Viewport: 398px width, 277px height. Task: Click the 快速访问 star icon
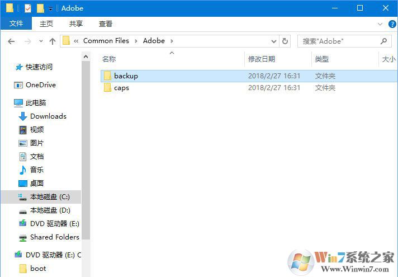19,67
